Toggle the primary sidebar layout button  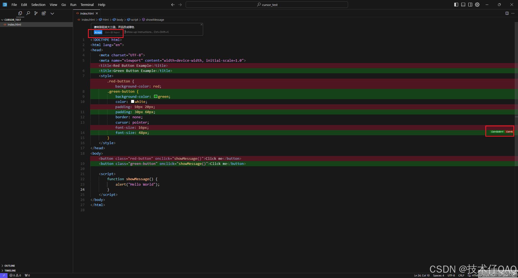456,5
